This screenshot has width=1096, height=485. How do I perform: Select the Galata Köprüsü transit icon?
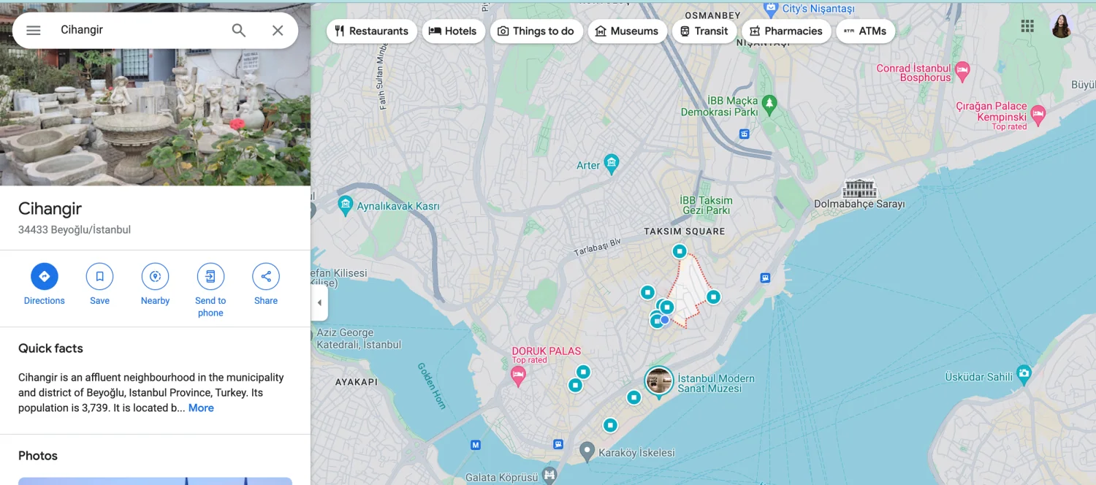549,477
